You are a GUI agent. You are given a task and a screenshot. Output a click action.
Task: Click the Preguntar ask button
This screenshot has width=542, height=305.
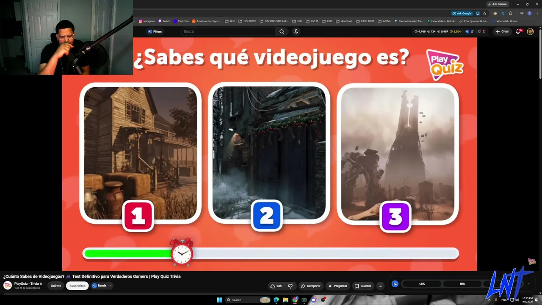tap(337, 286)
